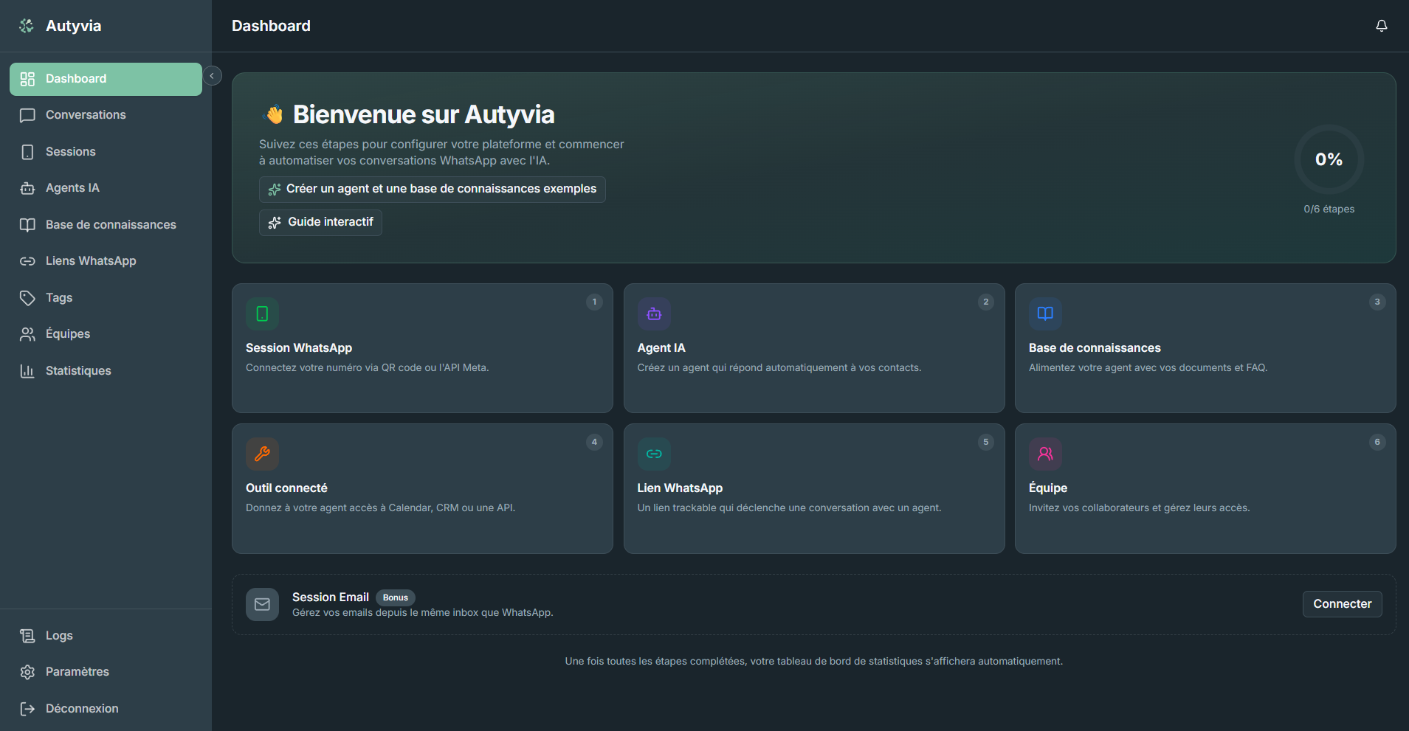
Task: Click the orange wrench icon on Outil connecté card
Action: pyautogui.click(x=262, y=454)
